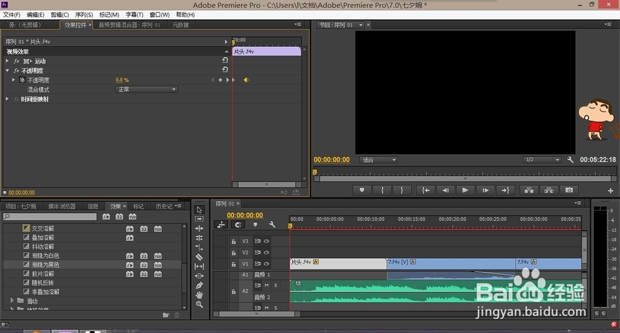This screenshot has height=333, width=620.
Task: Toggle V1 track output eye
Action: coord(267,264)
